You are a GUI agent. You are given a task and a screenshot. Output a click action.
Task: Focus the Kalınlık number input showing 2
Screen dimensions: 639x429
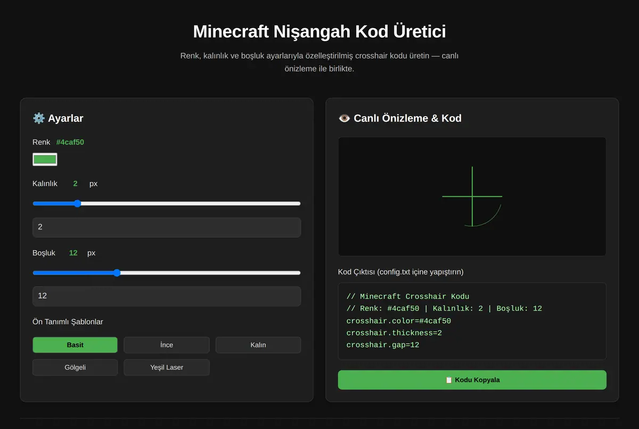(167, 227)
